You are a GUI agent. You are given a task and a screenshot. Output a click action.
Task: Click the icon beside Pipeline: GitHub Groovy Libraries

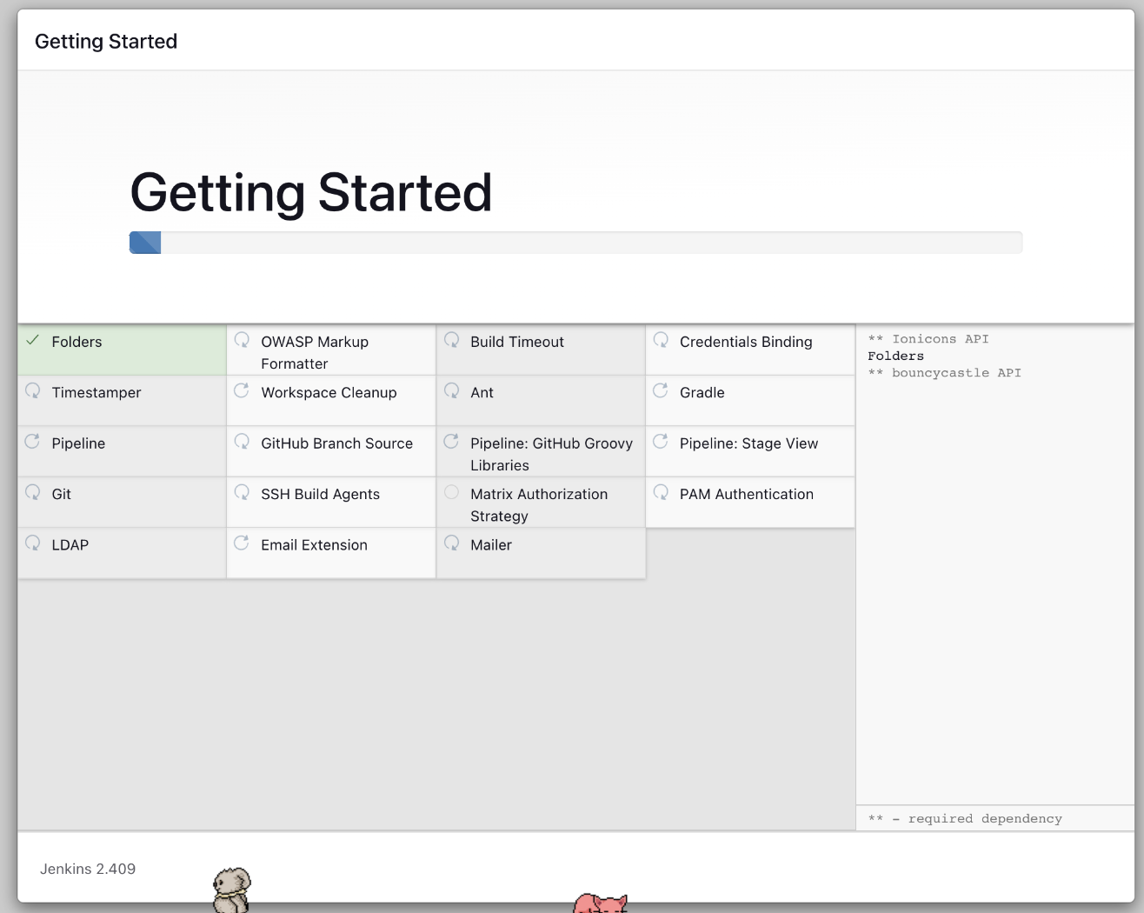[x=452, y=442]
